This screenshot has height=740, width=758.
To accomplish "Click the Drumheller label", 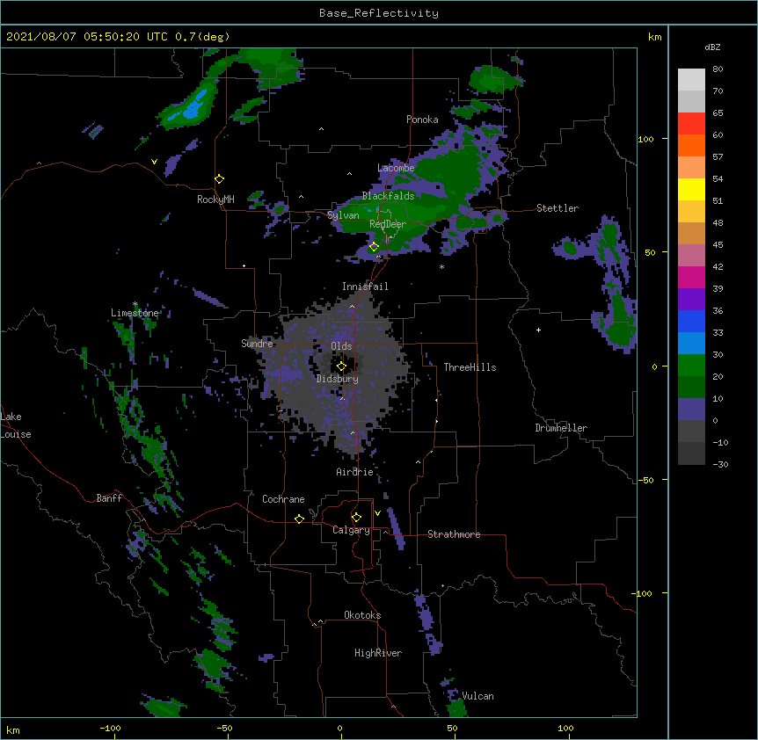I will tap(561, 428).
